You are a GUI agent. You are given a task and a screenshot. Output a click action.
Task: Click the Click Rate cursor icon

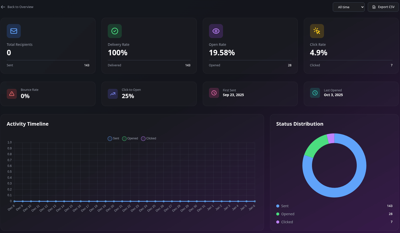pyautogui.click(x=317, y=31)
